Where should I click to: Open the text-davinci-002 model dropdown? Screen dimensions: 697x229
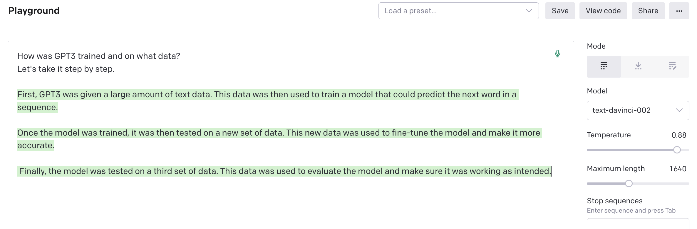(638, 110)
